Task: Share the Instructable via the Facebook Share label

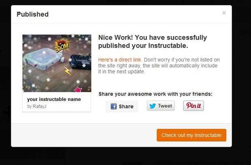Action: coord(126,107)
